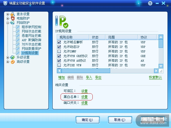This screenshot has width=171, height=128.
Task: Click the help question mark icon
Action: 150,3
